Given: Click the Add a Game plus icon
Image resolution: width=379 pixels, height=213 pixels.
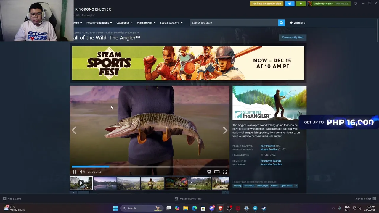Looking at the screenshot, I should [x=4, y=199].
